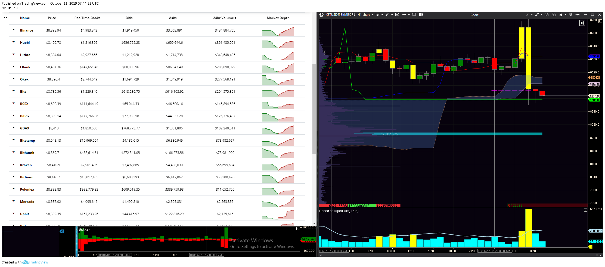This screenshot has width=605, height=267.
Task: Expand the Okex row
Action: click(13, 79)
